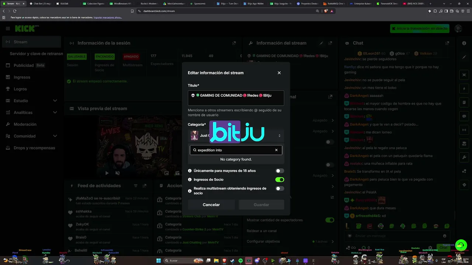Click the Guardar button
The image size is (472, 265).
point(261,205)
